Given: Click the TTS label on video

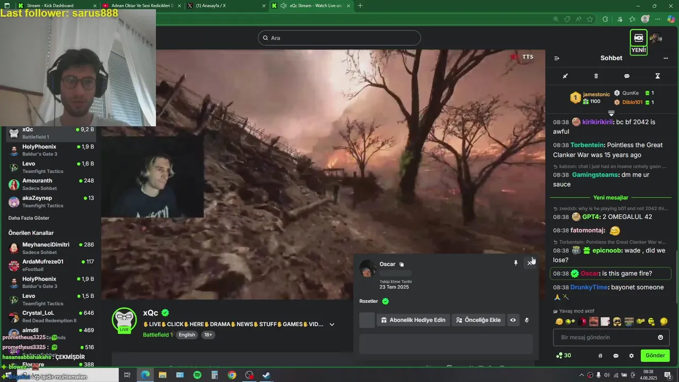Looking at the screenshot, I should tap(528, 57).
